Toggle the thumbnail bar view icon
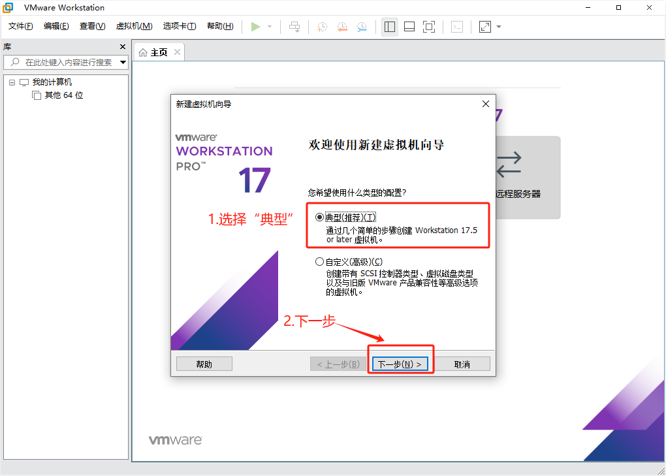The image size is (666, 476). click(x=409, y=27)
